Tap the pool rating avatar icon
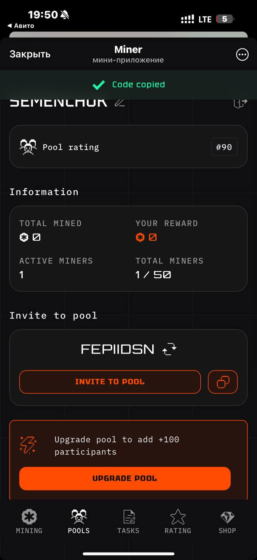Image resolution: width=257 pixels, height=560 pixels. (x=28, y=147)
